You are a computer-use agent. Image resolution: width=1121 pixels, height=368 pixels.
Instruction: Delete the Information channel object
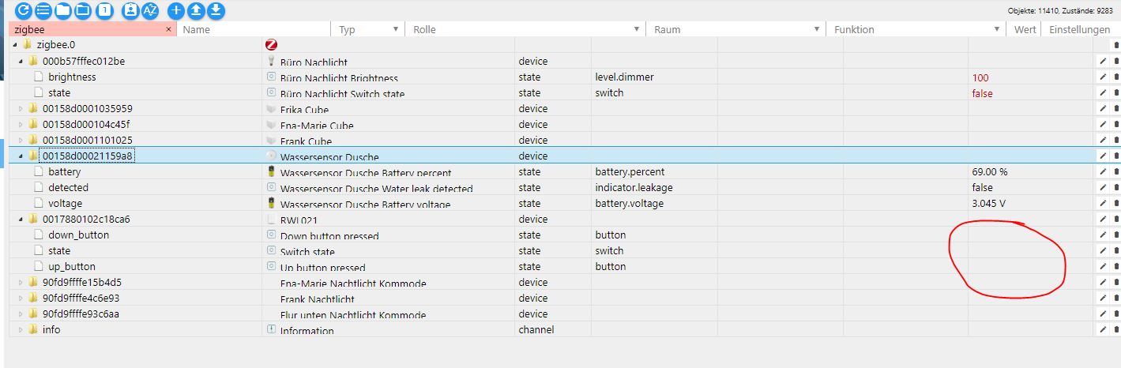pos(1116,330)
